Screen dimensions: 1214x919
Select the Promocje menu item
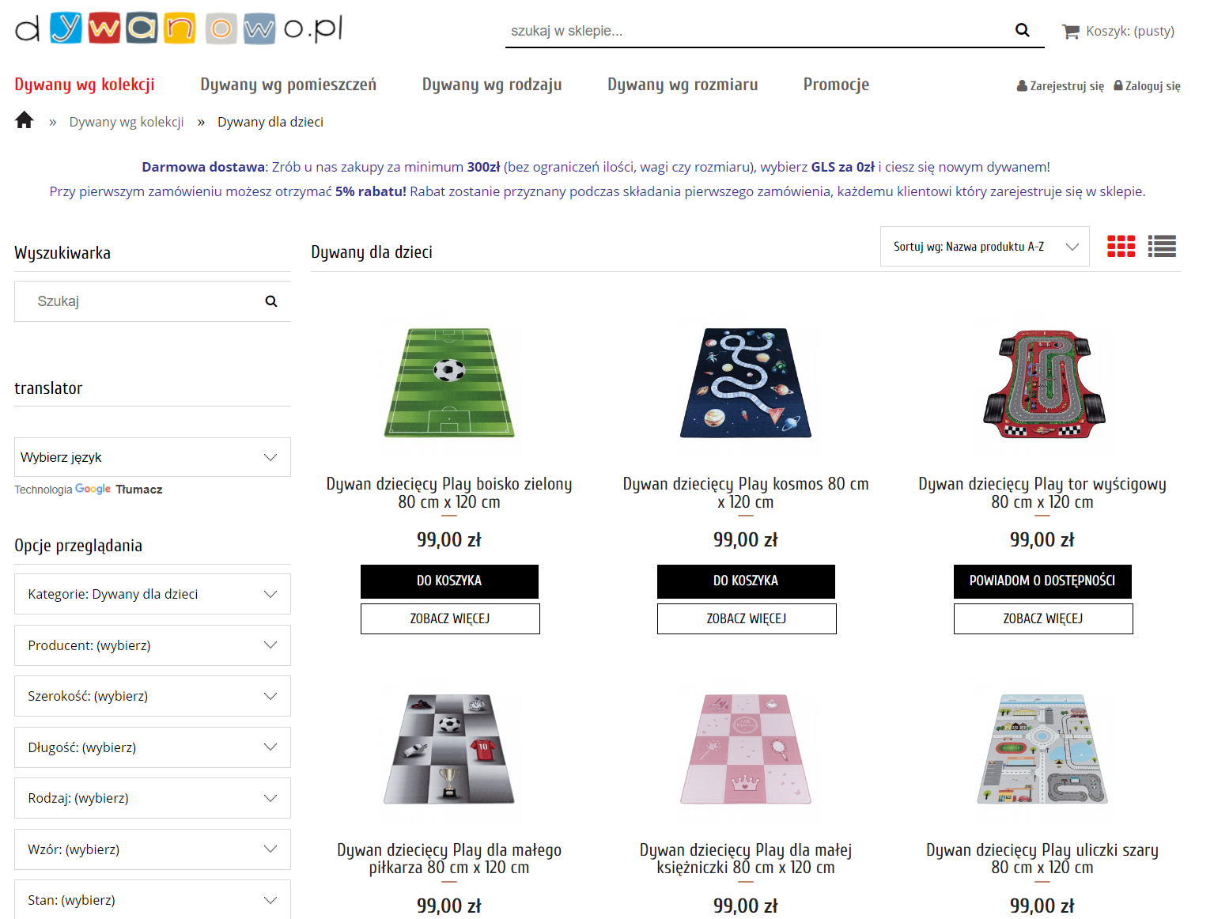pos(836,85)
